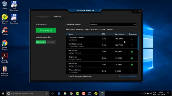Open the Lixeira recycle bin desktop icon
This screenshot has width=172, height=96.
[5, 5]
